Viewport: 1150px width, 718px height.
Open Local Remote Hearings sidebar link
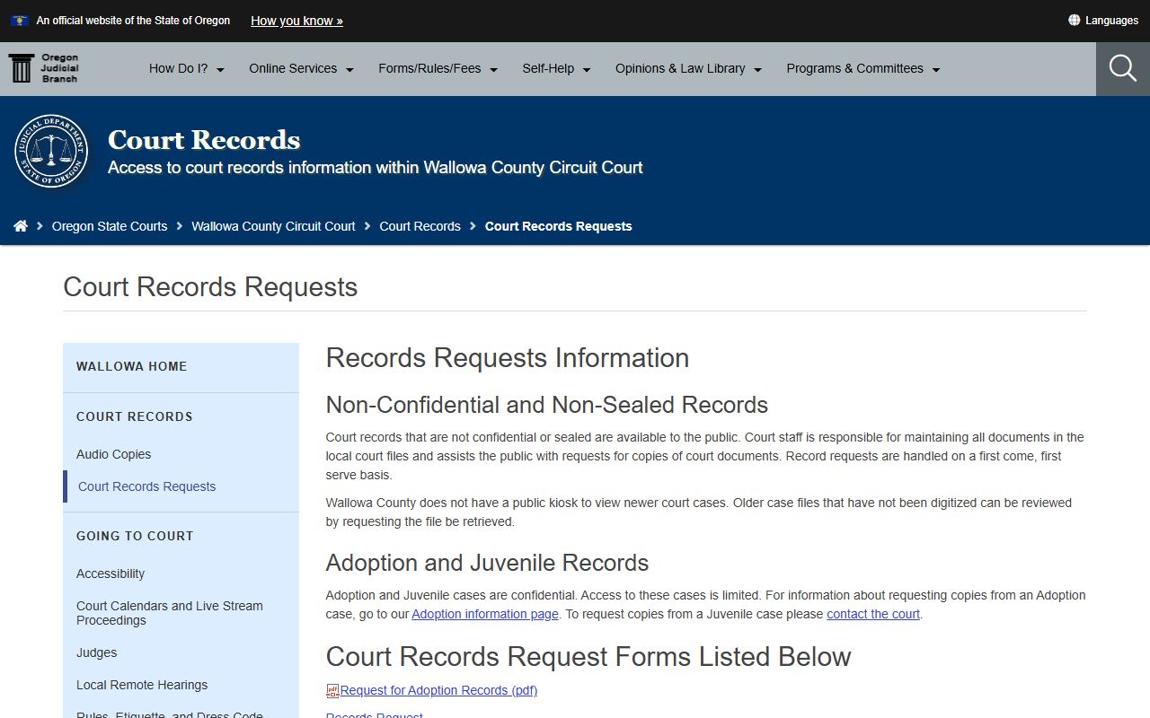142,685
